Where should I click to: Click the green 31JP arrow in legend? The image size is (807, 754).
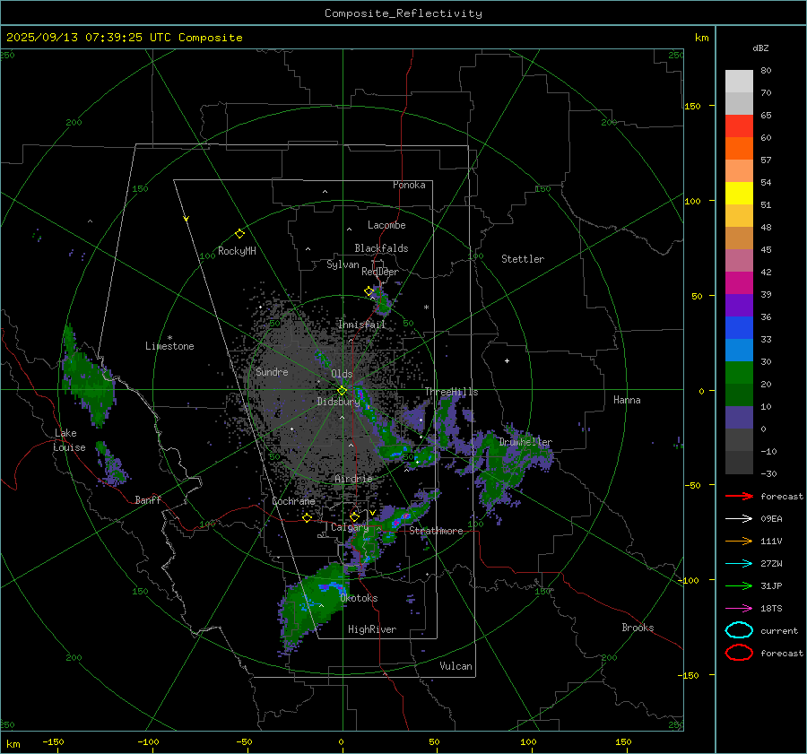(x=739, y=585)
